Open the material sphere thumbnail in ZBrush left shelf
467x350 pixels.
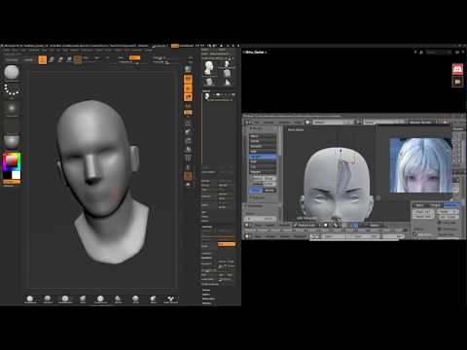coord(12,142)
